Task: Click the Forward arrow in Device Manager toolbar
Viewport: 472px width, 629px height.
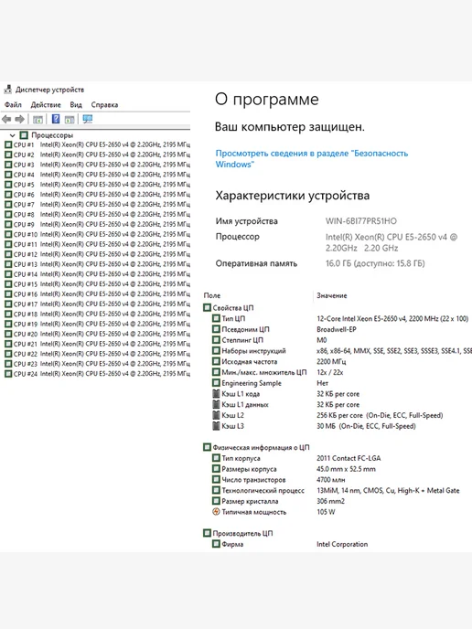Action: (x=19, y=119)
